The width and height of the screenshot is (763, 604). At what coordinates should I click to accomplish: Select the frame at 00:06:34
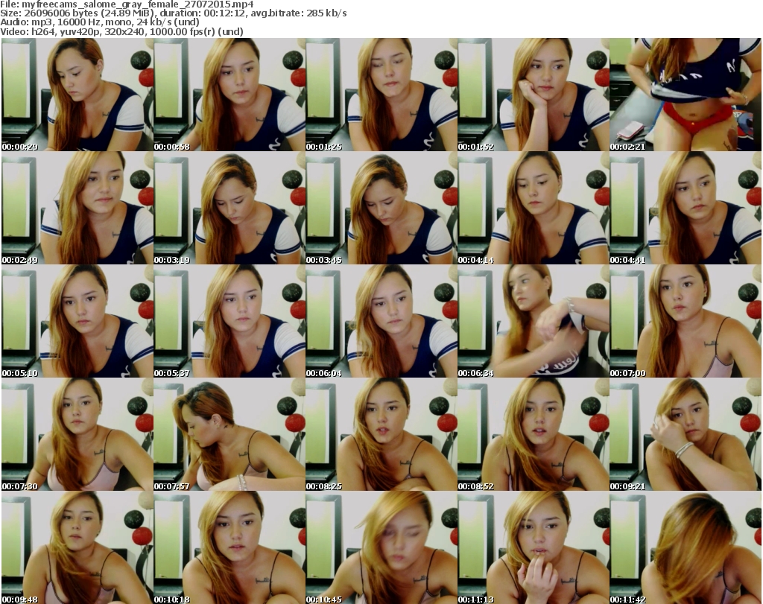click(534, 321)
